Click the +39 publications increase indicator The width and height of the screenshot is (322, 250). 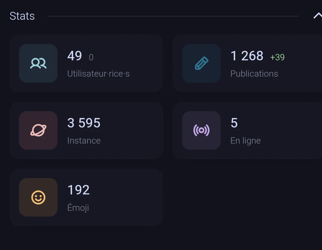click(277, 57)
